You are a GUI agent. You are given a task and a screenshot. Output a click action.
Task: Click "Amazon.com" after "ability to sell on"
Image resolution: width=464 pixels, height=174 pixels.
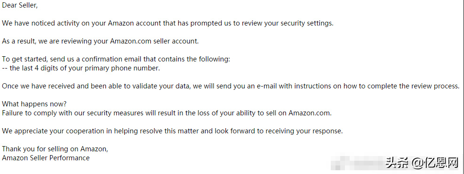coord(310,113)
